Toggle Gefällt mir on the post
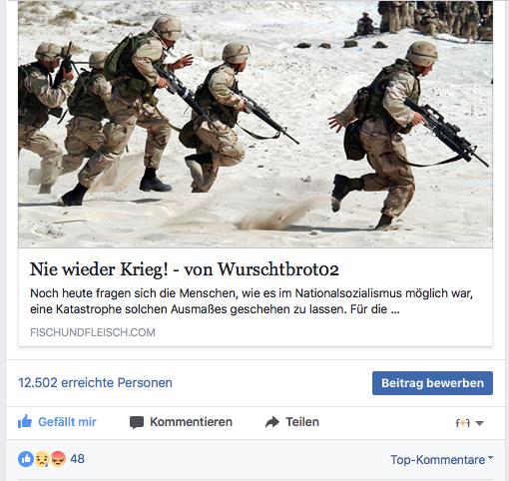 click(57, 422)
